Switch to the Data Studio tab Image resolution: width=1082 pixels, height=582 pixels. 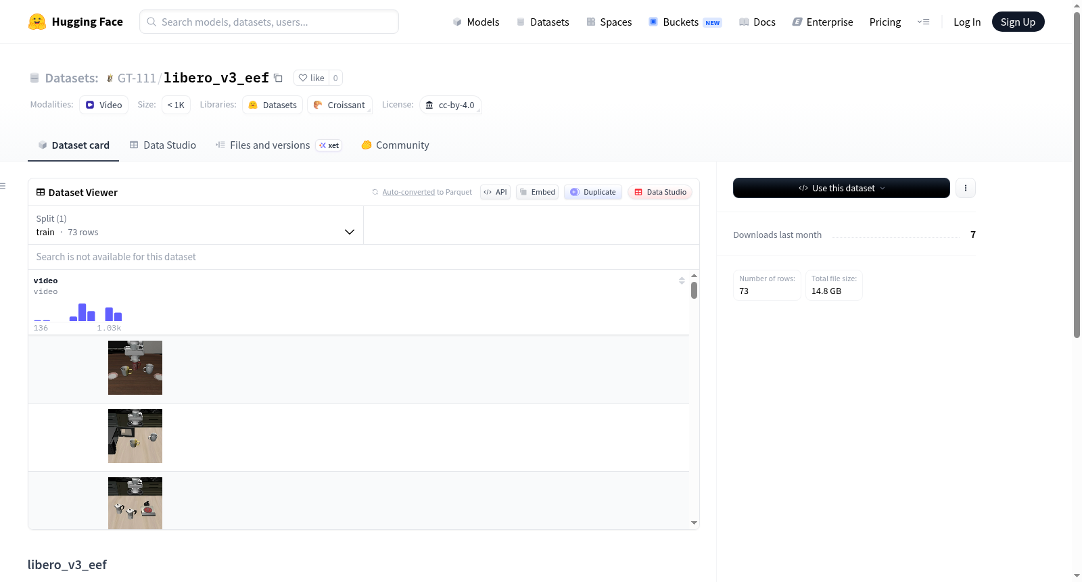(163, 145)
